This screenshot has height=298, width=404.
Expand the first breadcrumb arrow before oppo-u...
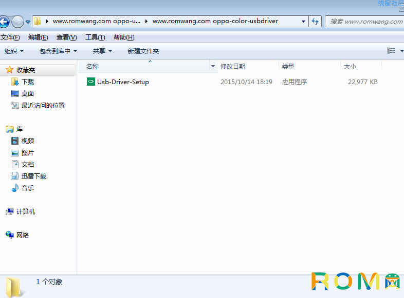click(x=47, y=22)
